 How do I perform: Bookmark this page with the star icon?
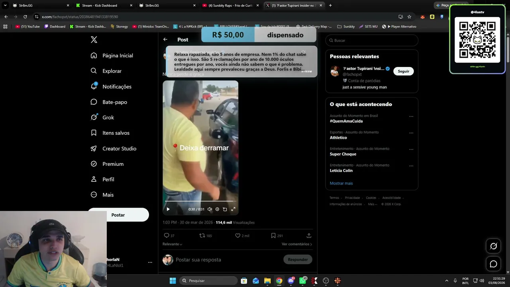coord(409,17)
